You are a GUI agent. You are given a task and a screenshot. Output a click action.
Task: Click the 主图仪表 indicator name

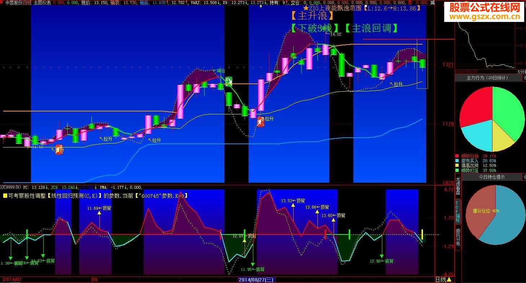(42, 3)
